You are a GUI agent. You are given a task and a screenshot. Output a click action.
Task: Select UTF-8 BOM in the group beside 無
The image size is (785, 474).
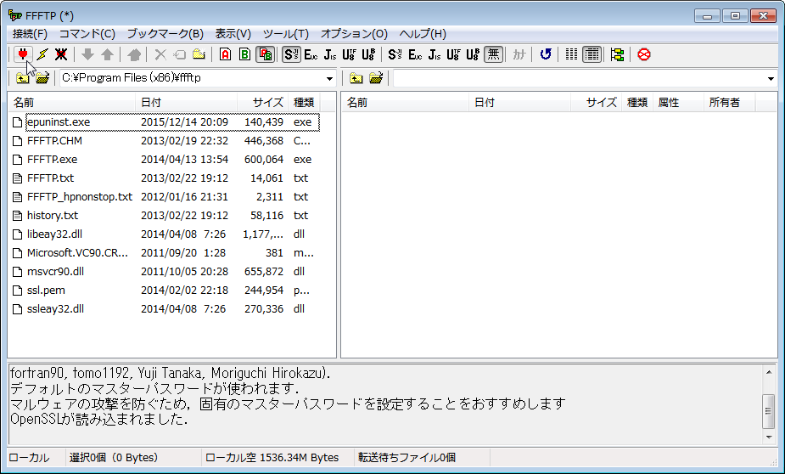pyautogui.click(x=473, y=54)
